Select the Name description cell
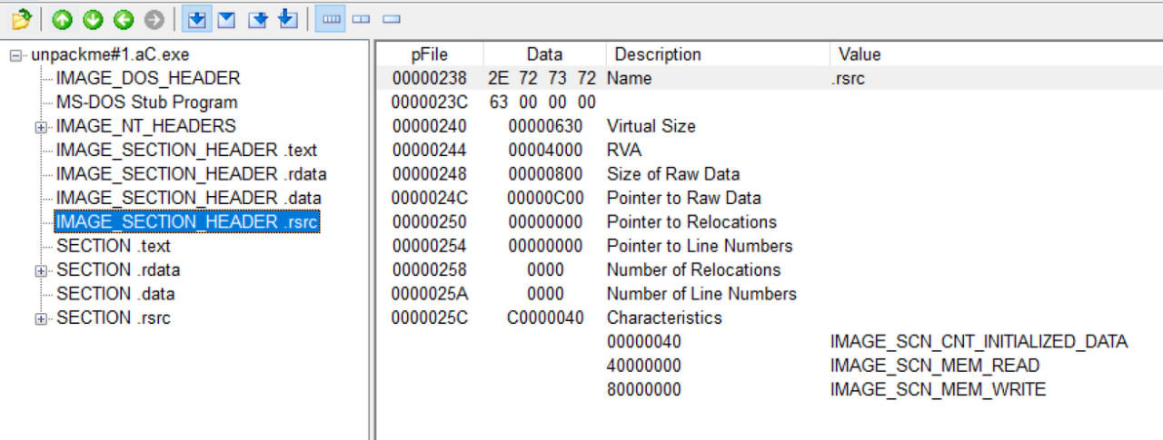 [x=629, y=78]
